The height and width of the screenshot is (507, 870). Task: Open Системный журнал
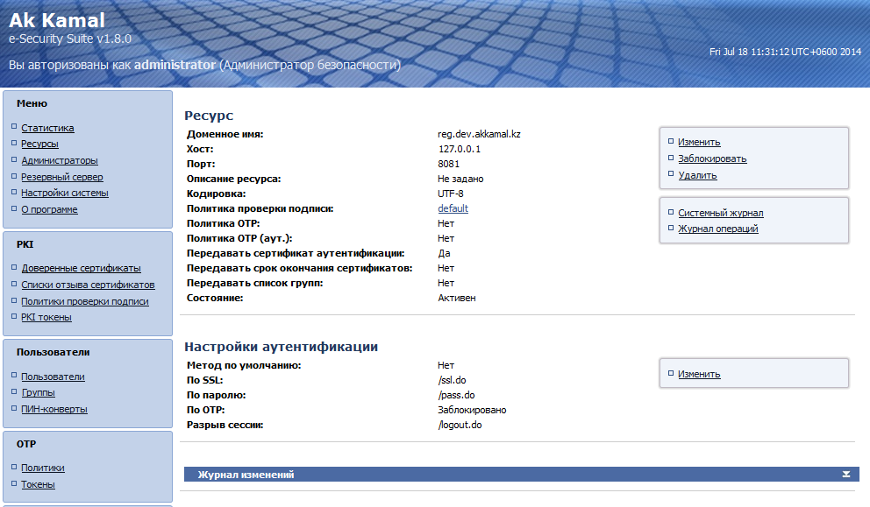pos(721,213)
